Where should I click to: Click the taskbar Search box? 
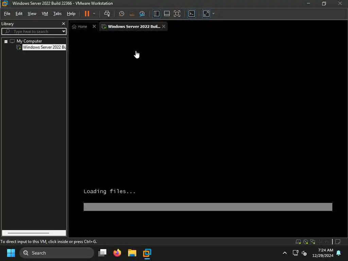[x=57, y=253]
